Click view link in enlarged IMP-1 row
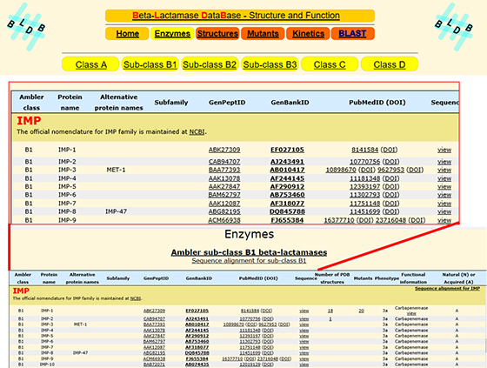 (444, 150)
